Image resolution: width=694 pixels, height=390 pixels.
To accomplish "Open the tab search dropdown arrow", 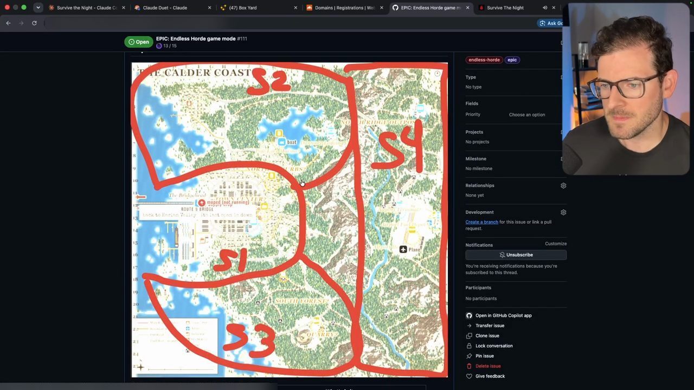I will coord(38,8).
